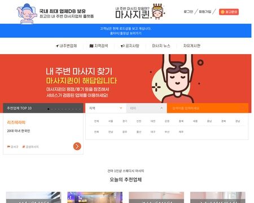Viewport: 254px width, 203px height.
Task: Select 부산 region option
Action: point(167,132)
